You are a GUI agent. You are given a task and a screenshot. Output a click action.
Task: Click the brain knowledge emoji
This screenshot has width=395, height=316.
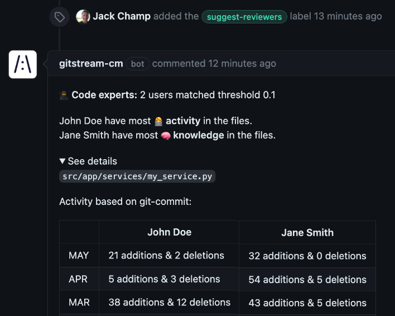click(x=166, y=136)
